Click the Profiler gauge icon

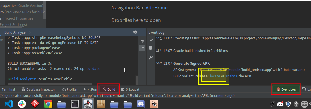tap(64, 89)
